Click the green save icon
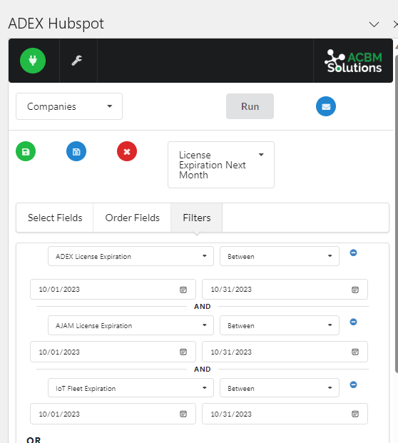 pyautogui.click(x=26, y=151)
